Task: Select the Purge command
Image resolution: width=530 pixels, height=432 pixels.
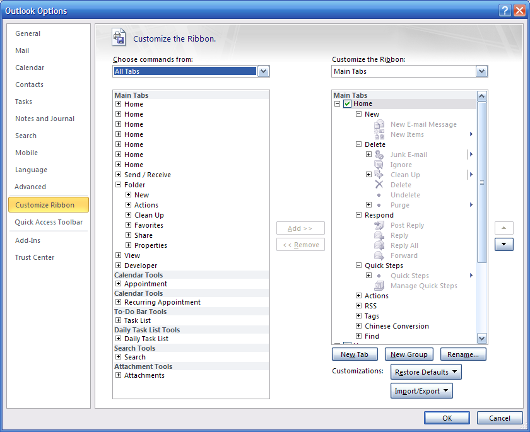Action: [400, 205]
